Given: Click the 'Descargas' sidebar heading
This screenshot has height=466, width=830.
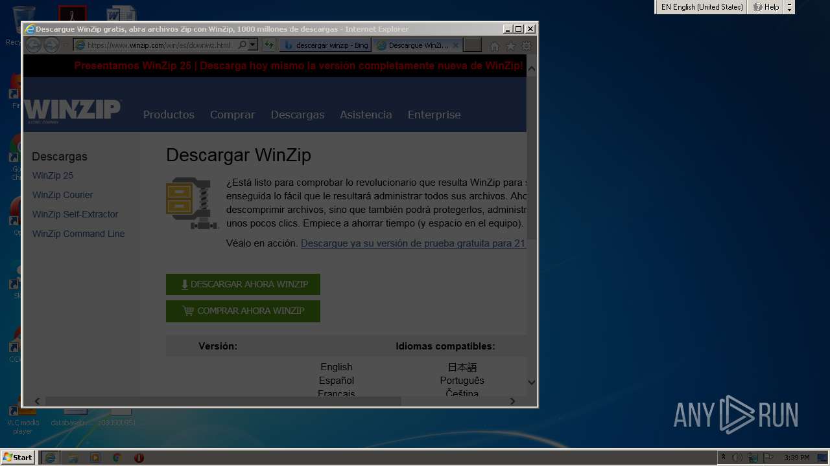Looking at the screenshot, I should [x=60, y=156].
